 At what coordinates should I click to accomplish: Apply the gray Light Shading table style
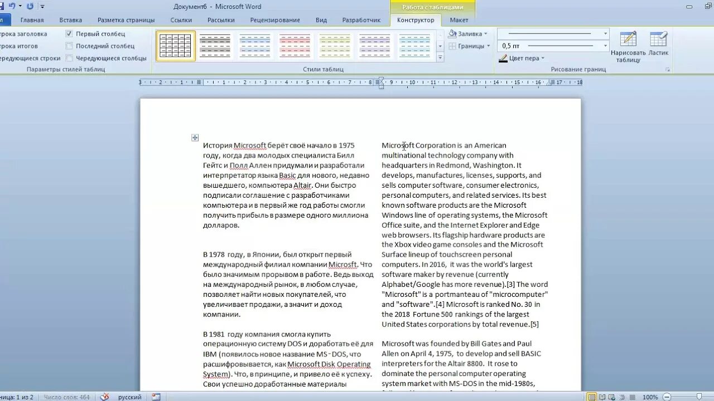coord(215,46)
